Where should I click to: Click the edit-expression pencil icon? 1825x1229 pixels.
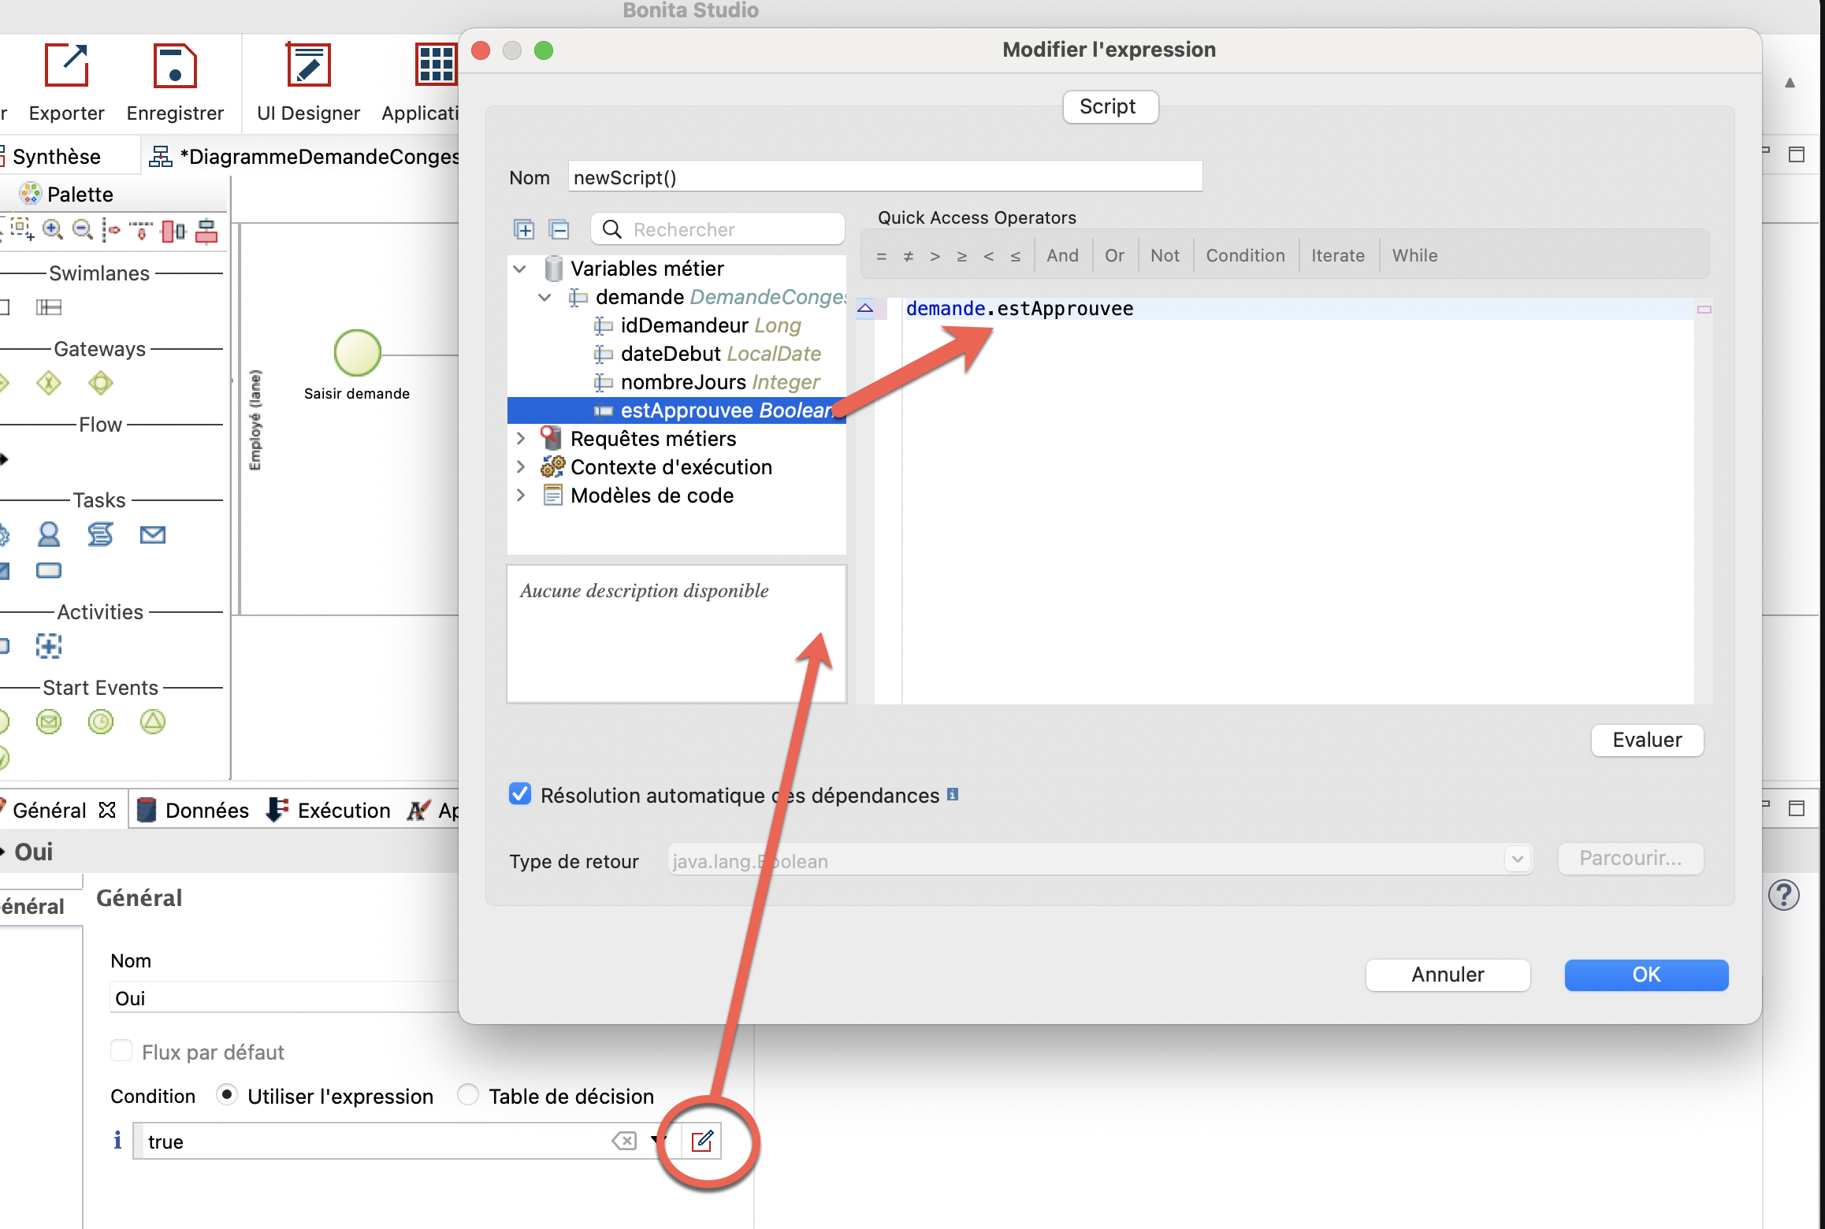[x=702, y=1141]
